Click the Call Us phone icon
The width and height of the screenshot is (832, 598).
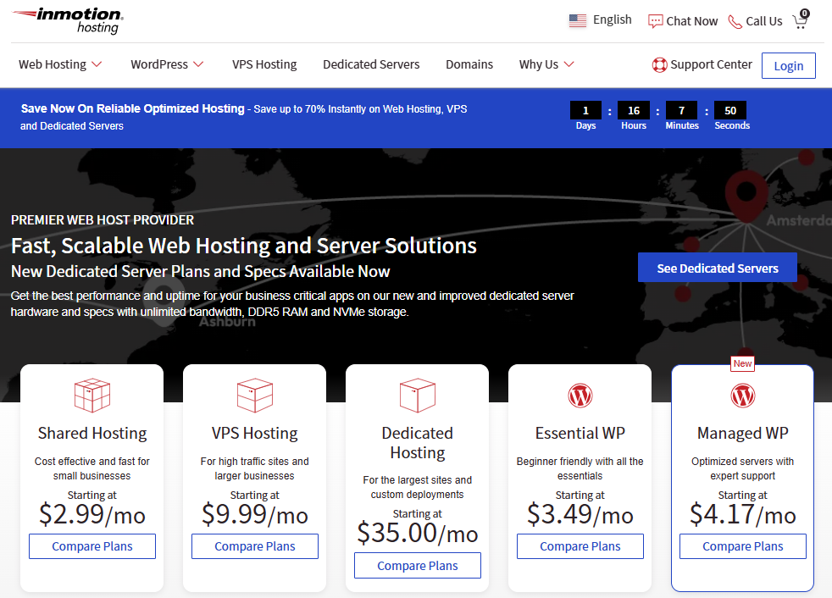click(735, 22)
